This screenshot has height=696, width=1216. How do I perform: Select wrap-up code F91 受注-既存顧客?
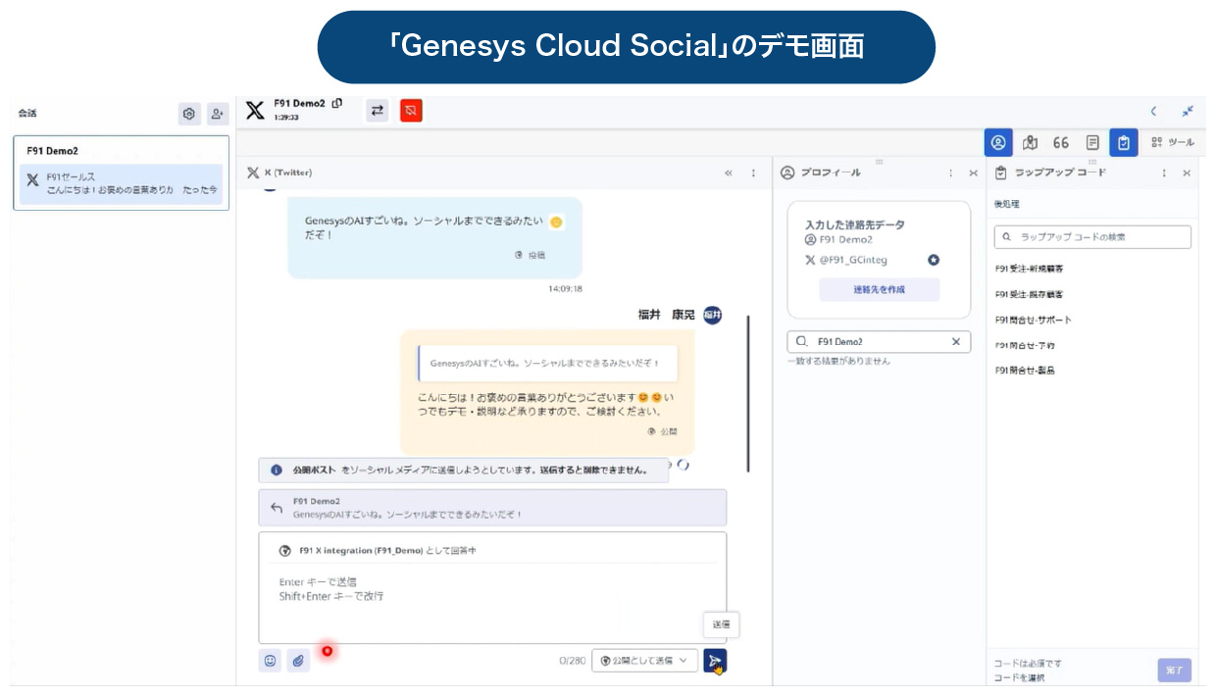pyautogui.click(x=1030, y=294)
